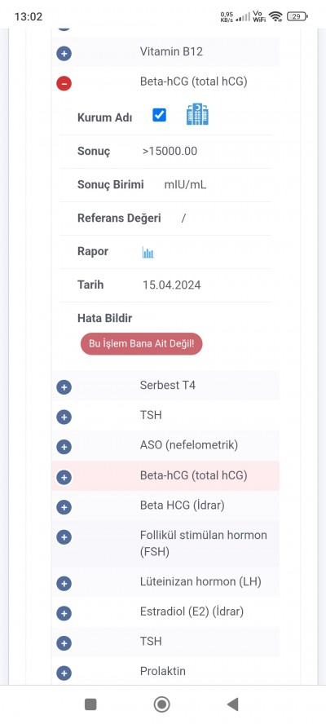This screenshot has width=326, height=724.
Task: Expand ASO (nefelometrik) test details
Action: point(165,446)
